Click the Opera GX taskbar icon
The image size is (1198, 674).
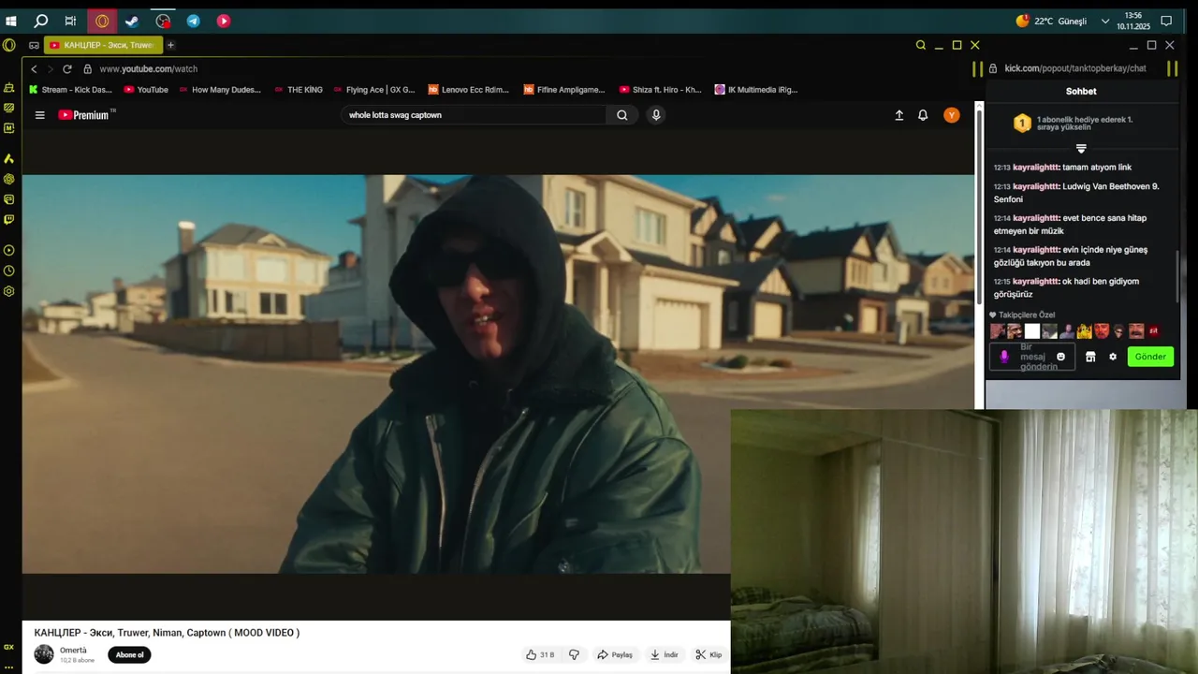(x=101, y=21)
